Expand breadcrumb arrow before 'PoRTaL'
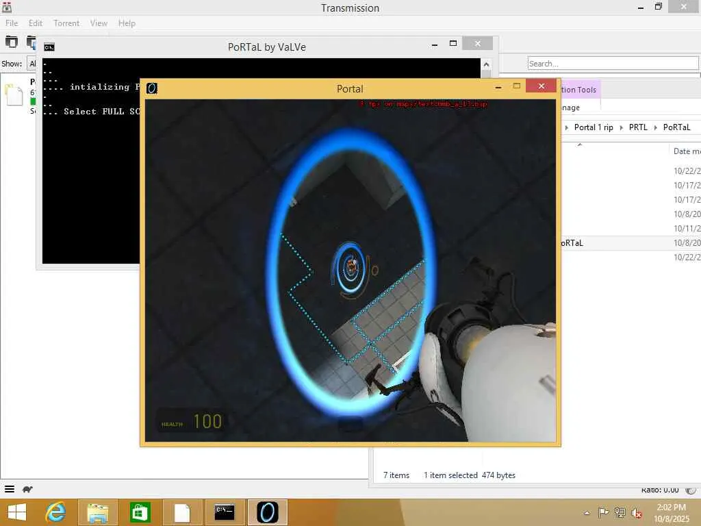The image size is (701, 526). (655, 128)
